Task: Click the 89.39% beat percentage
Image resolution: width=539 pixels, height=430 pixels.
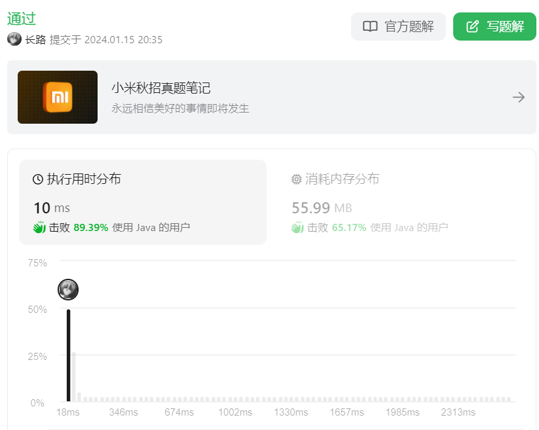Action: coord(91,227)
